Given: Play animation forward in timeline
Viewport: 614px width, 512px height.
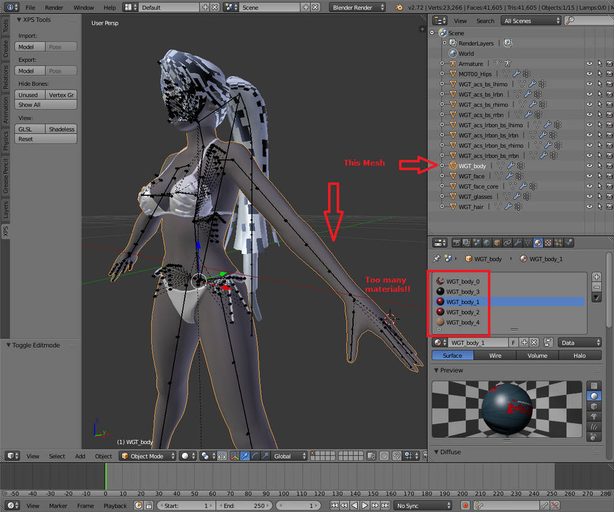Looking at the screenshot, I should click(364, 505).
